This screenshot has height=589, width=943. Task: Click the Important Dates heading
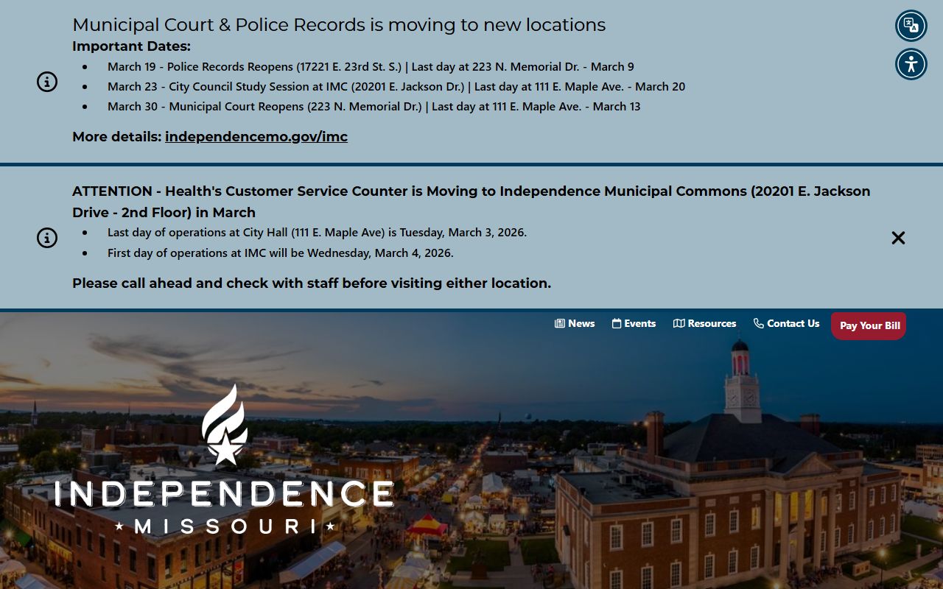tap(131, 46)
